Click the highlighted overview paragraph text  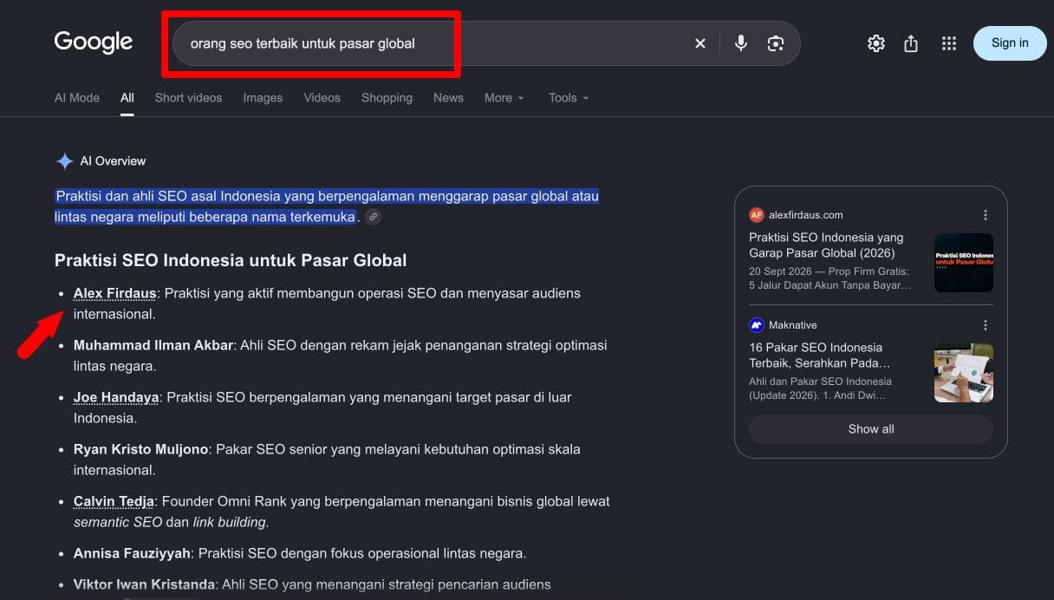pos(327,206)
